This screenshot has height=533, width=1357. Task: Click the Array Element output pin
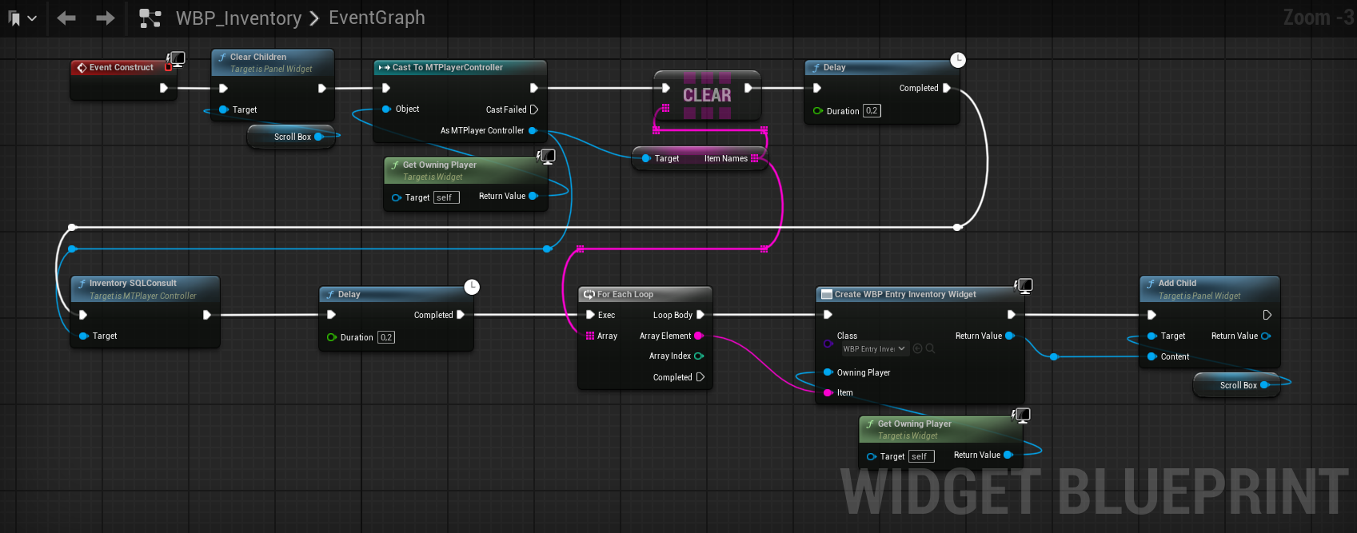(699, 336)
